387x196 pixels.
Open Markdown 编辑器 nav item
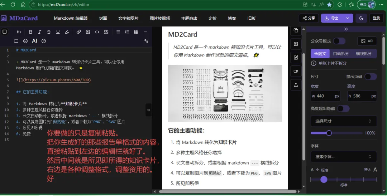point(71,18)
